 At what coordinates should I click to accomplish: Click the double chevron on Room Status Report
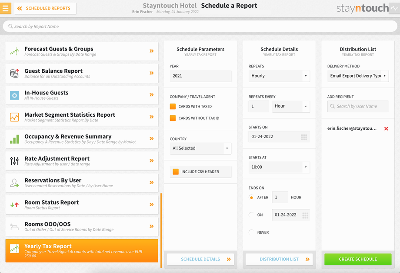152,205
